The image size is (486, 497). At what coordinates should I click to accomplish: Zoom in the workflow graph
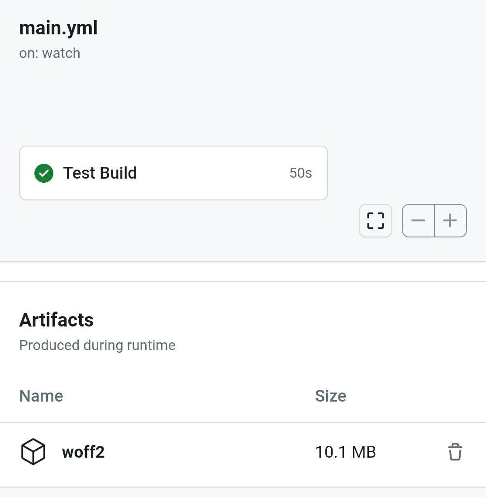(450, 221)
